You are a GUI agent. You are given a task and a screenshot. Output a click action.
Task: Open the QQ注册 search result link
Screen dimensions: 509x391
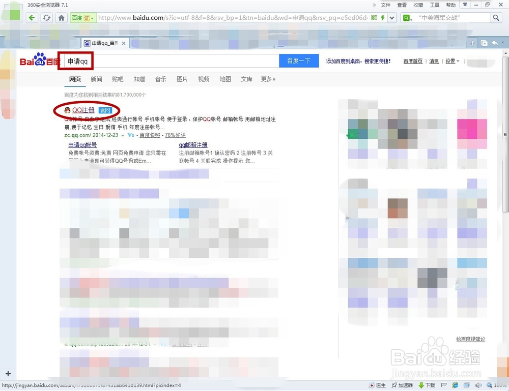point(83,110)
